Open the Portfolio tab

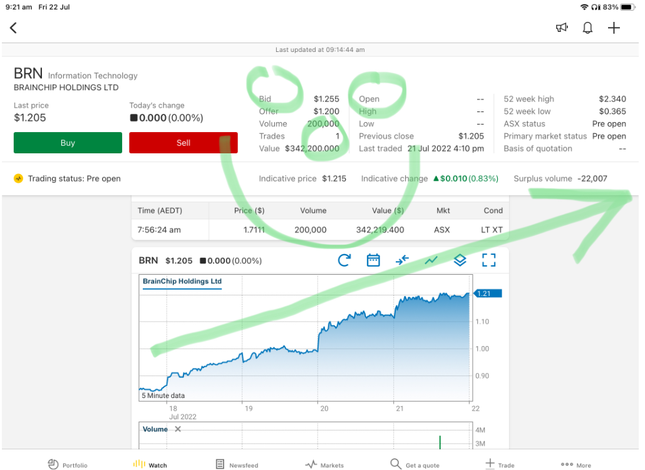[68, 464]
